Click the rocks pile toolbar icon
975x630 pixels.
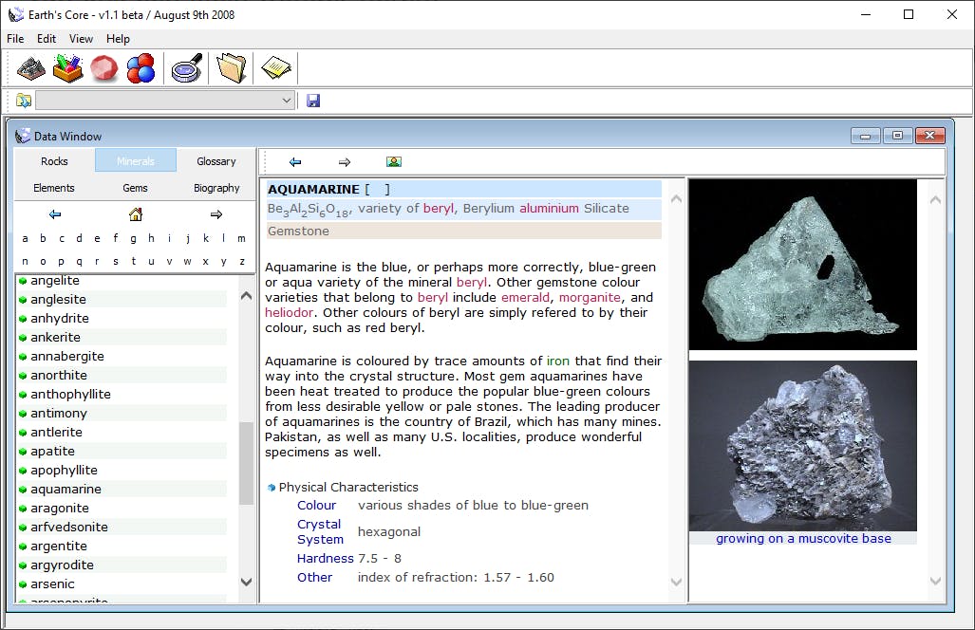[31, 68]
